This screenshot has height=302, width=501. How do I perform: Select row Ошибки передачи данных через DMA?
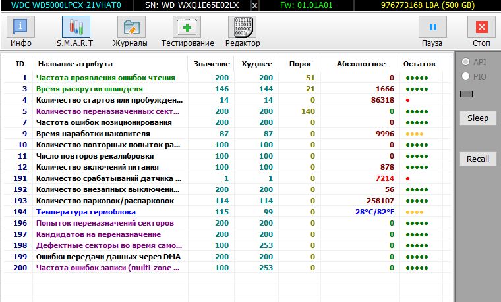coord(227,257)
